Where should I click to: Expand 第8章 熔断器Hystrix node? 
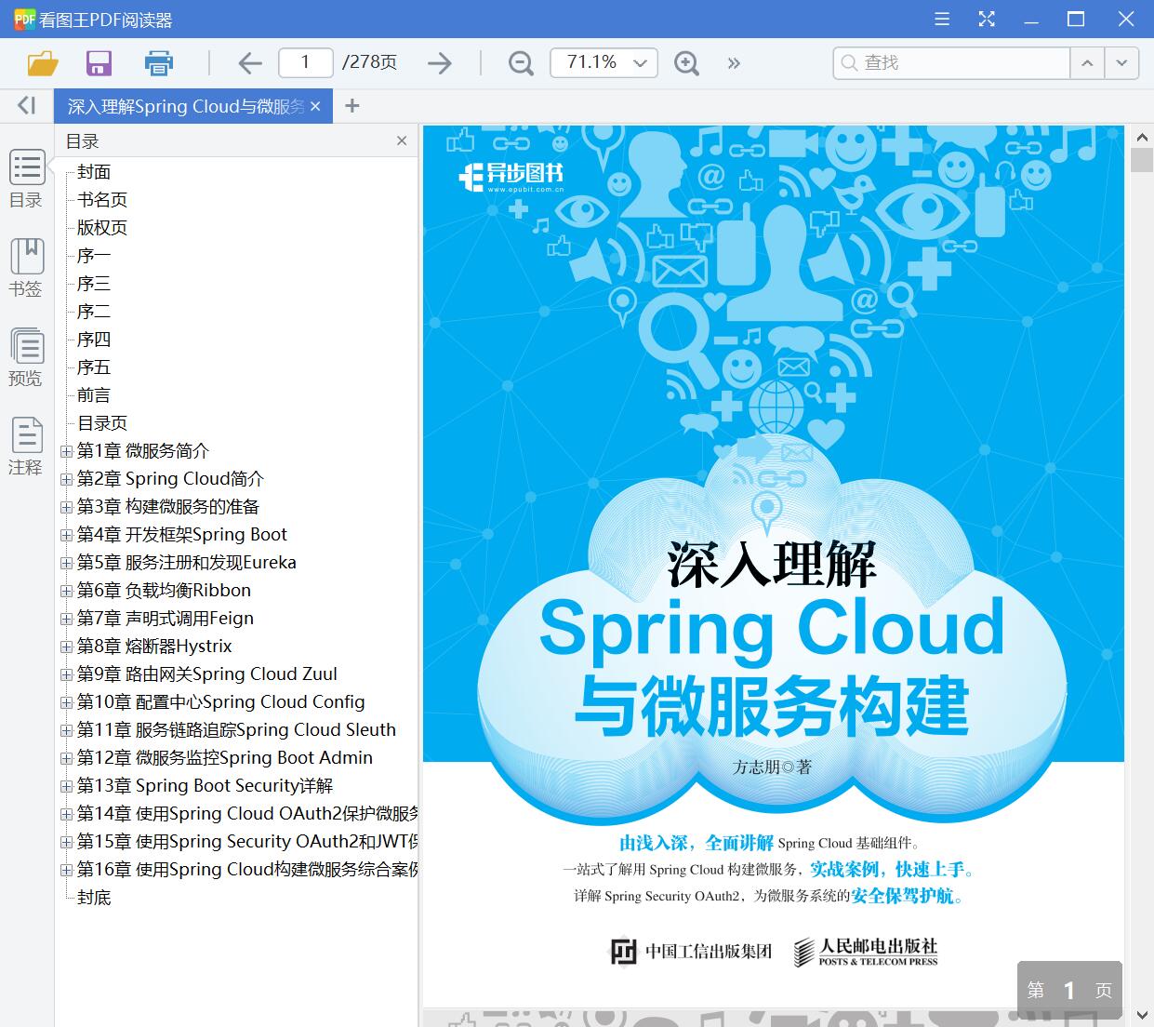point(66,647)
